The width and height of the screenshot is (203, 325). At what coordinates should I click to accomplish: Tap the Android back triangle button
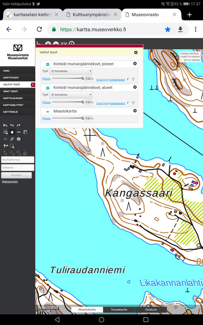pyautogui.click(x=57, y=319)
